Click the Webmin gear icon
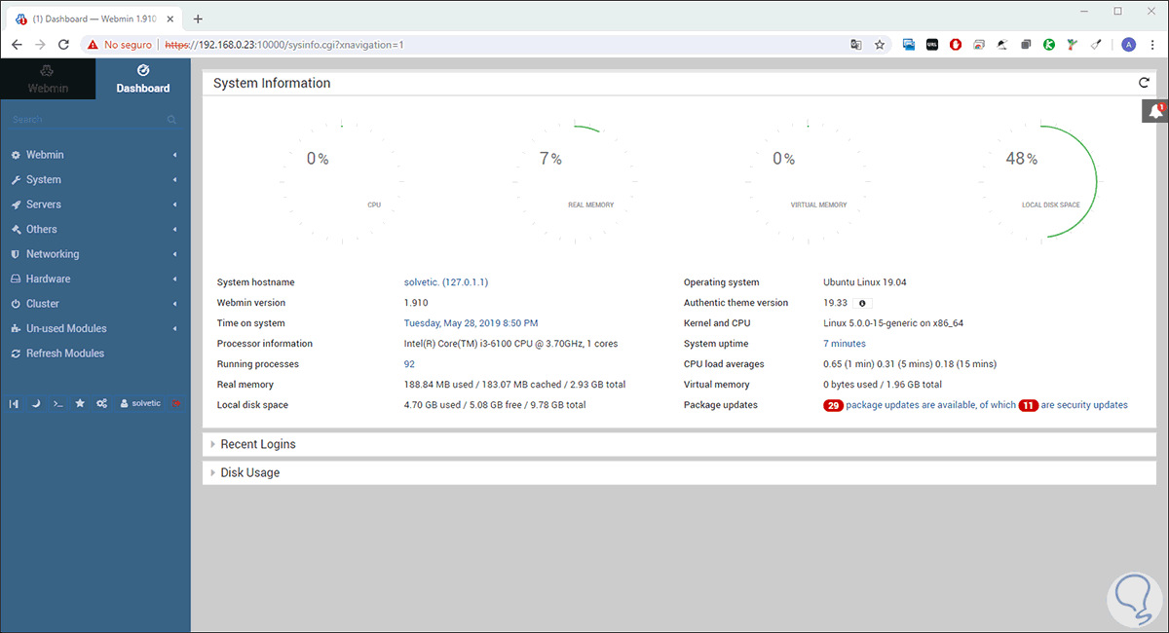 [16, 155]
